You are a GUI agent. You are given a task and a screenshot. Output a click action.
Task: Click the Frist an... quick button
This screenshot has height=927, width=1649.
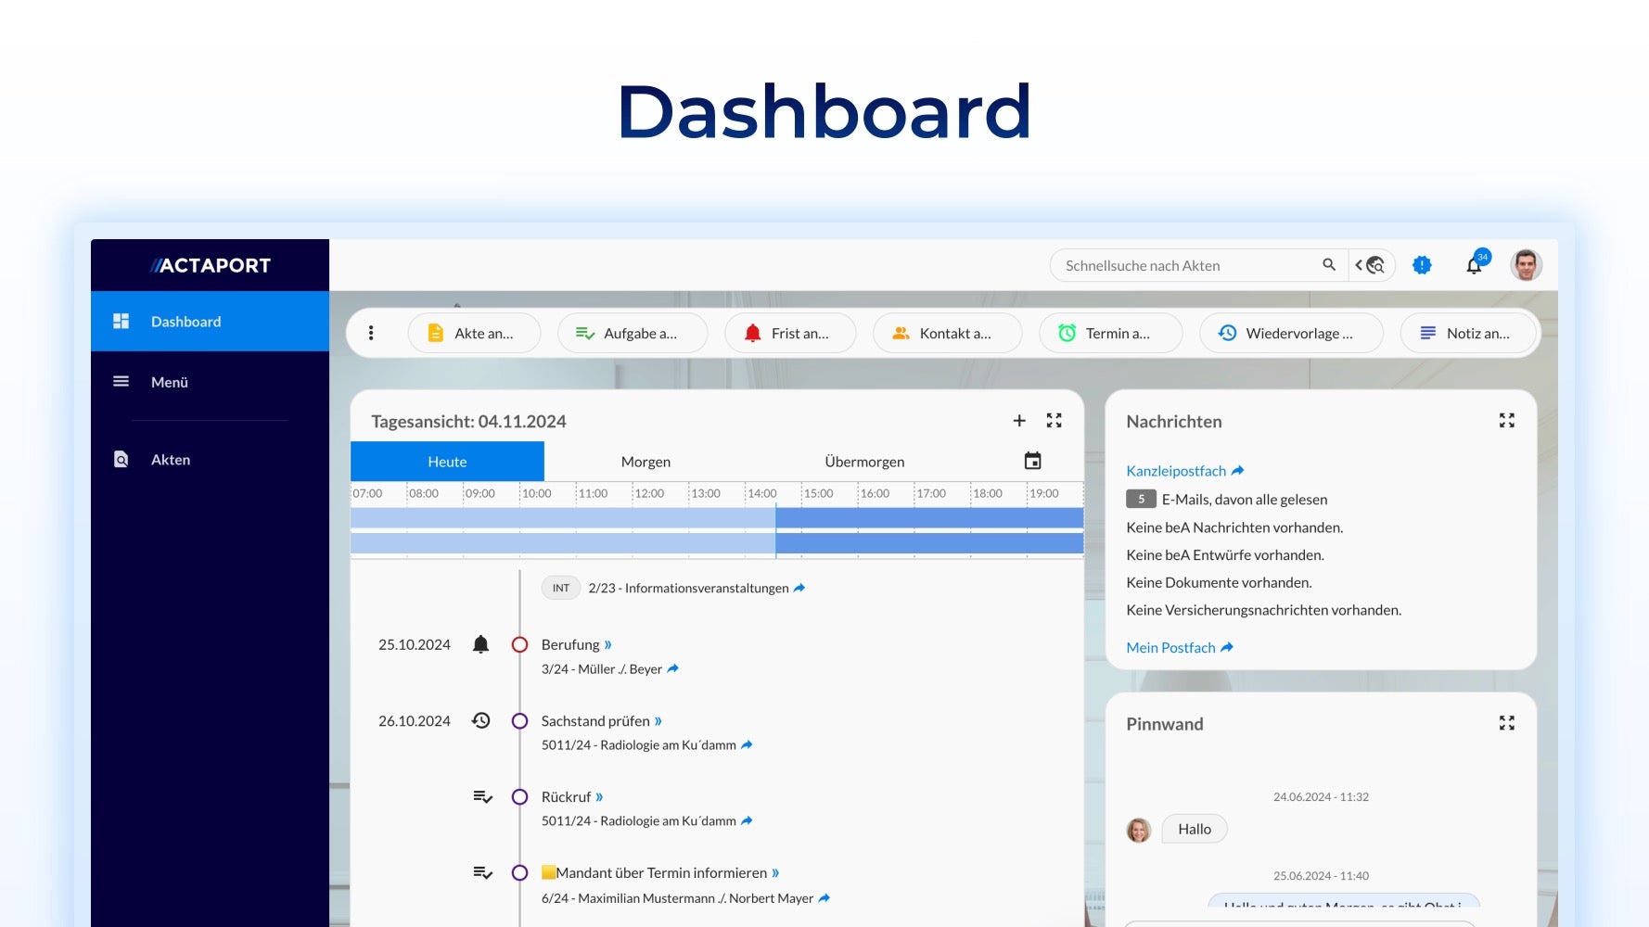[x=790, y=333]
